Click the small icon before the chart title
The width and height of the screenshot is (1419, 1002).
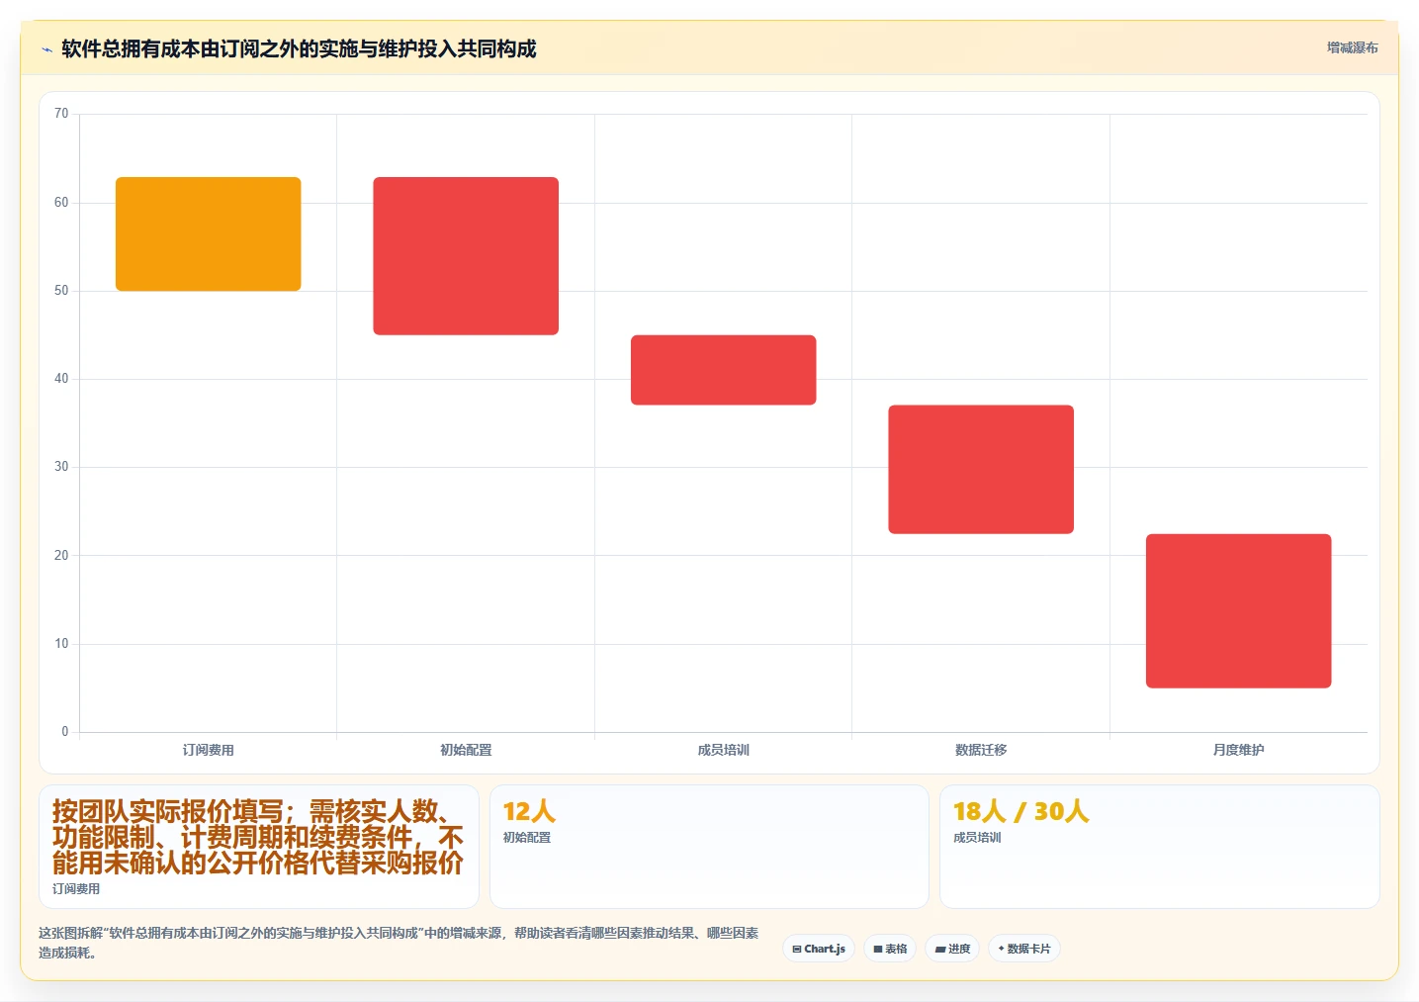tap(46, 49)
